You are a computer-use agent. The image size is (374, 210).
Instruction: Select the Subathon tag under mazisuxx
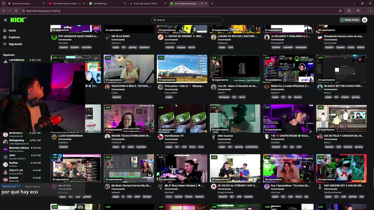coord(144,47)
